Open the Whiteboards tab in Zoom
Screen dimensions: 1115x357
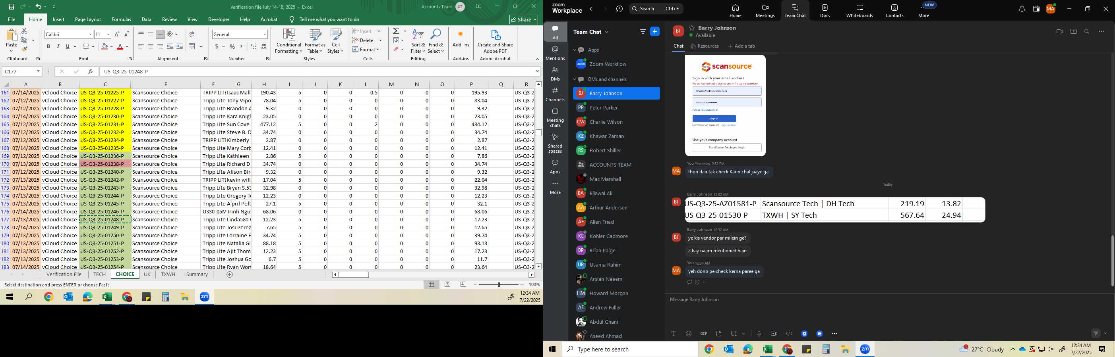pyautogui.click(x=859, y=11)
